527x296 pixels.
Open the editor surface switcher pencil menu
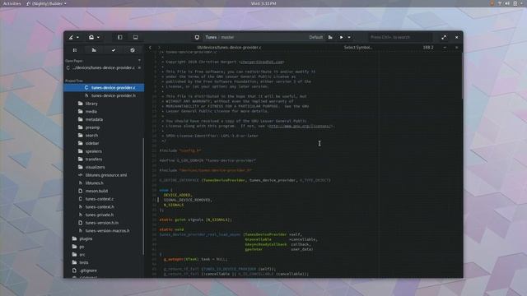point(73,37)
